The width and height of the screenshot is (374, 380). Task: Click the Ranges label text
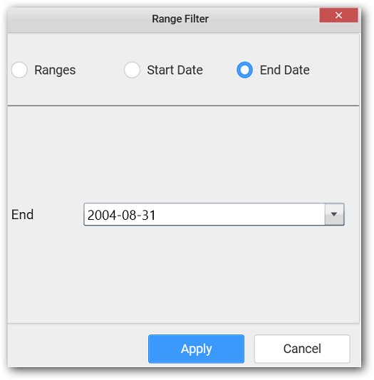pos(55,70)
